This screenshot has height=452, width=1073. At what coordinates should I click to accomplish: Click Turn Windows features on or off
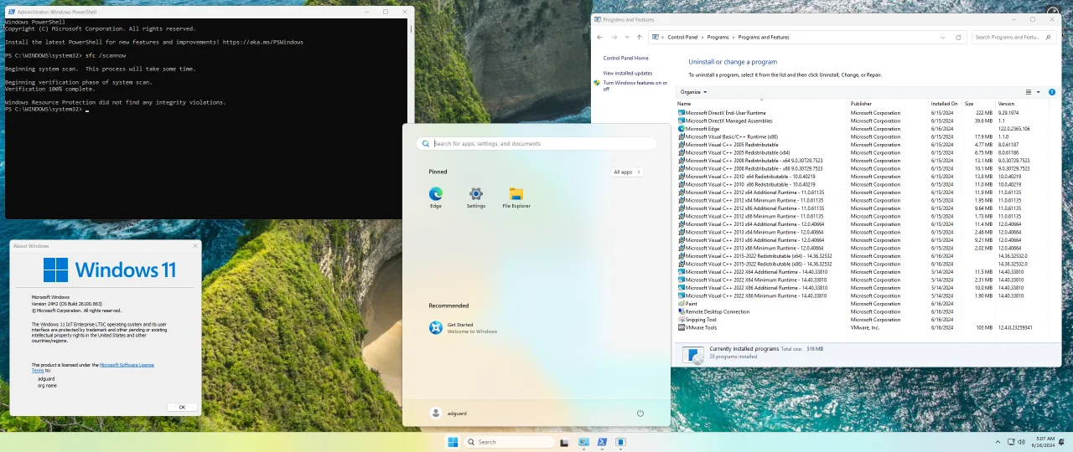point(635,85)
